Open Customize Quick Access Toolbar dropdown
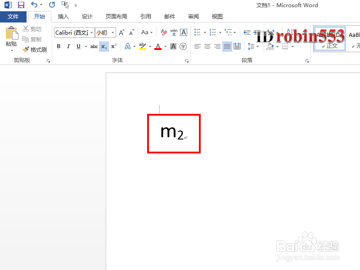This screenshot has width=360, height=270. tap(76, 5)
